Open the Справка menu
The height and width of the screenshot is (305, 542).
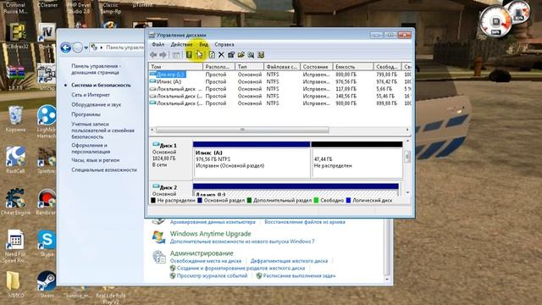click(x=224, y=44)
